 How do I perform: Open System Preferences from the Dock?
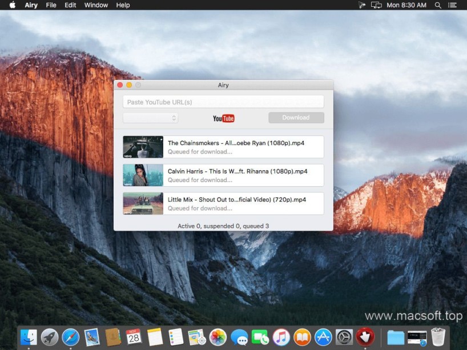(344, 337)
